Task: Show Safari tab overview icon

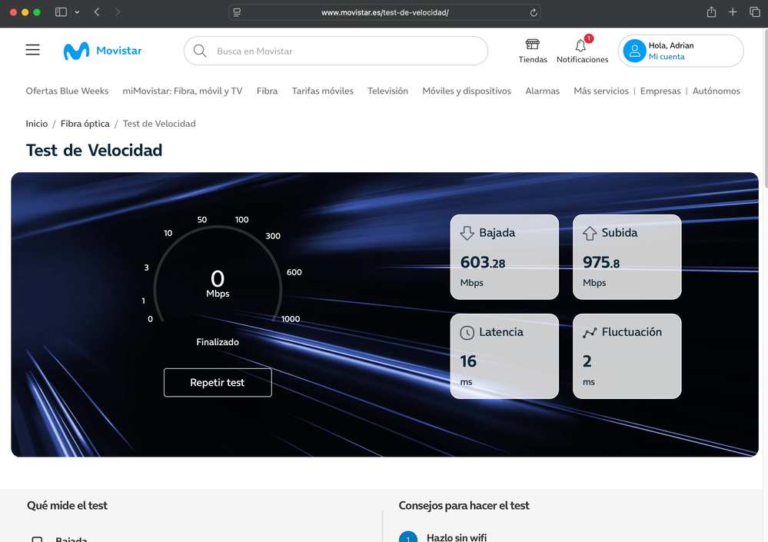Action: pyautogui.click(x=754, y=12)
